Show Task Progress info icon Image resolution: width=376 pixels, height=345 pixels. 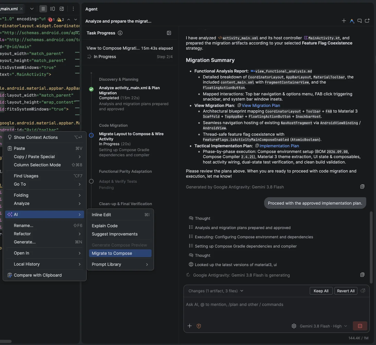120,33
